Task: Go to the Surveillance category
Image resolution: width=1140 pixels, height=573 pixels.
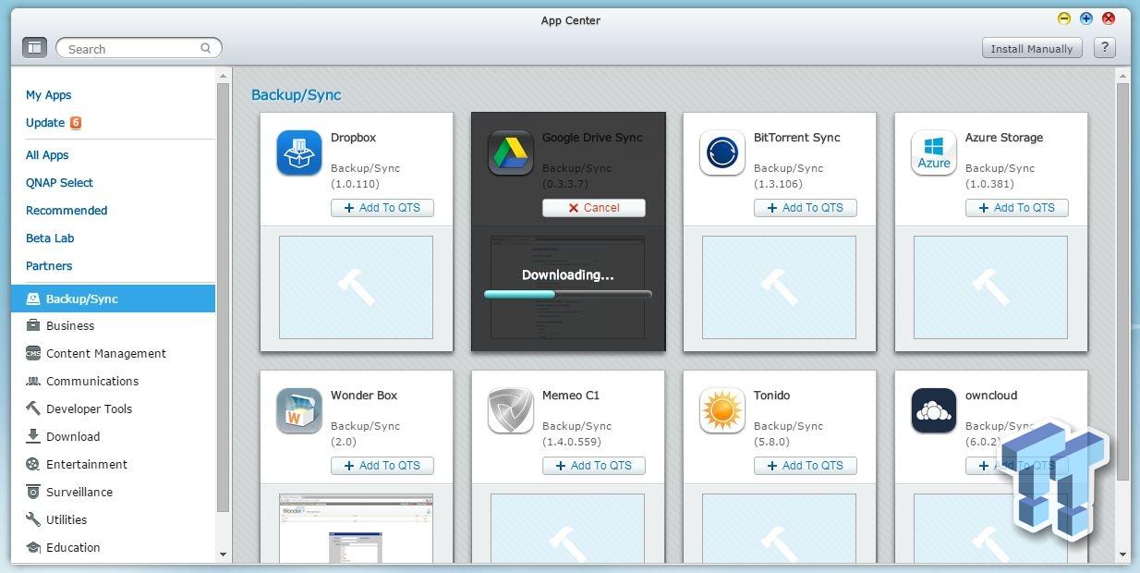Action: (x=79, y=492)
